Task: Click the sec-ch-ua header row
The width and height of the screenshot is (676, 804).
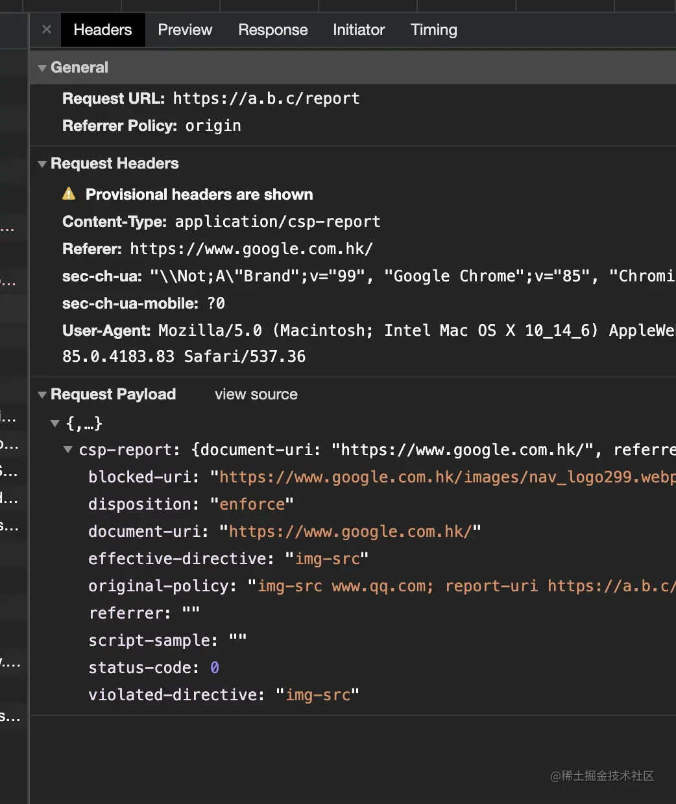Action: 368,276
